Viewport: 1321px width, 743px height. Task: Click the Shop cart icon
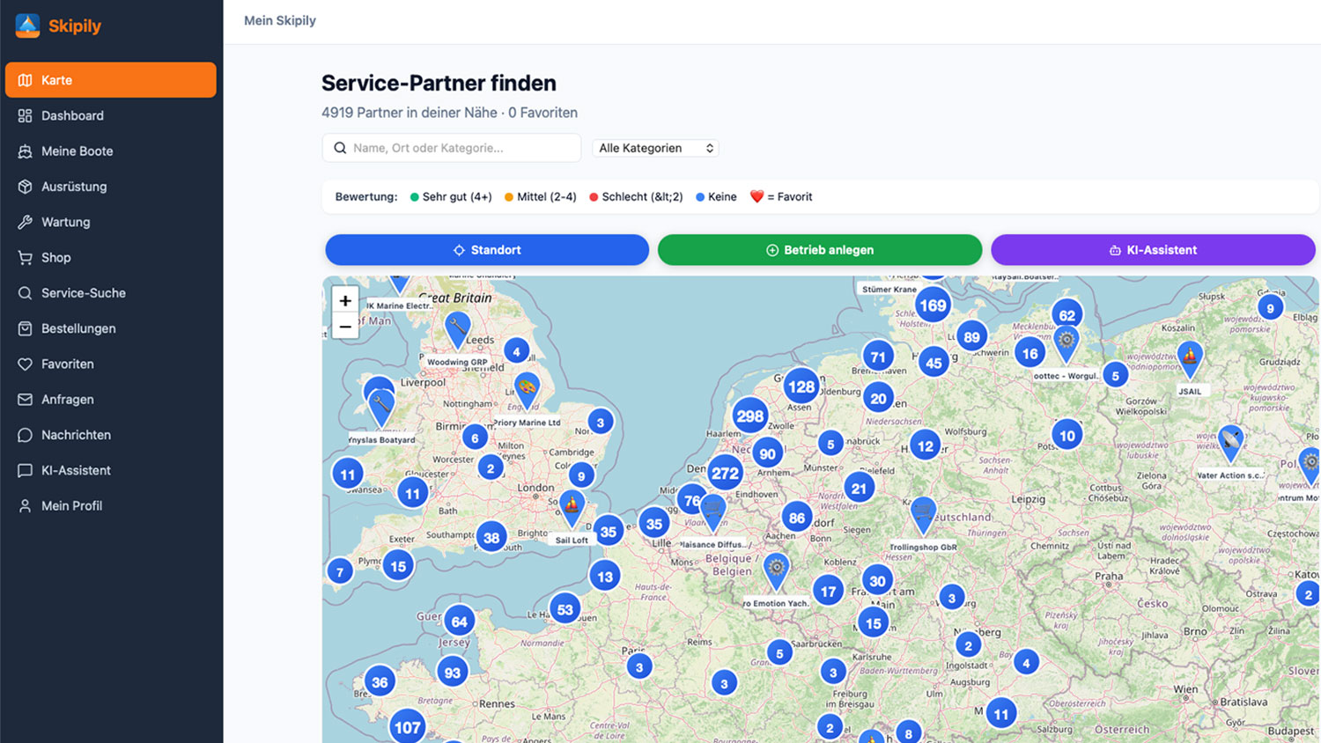(25, 257)
